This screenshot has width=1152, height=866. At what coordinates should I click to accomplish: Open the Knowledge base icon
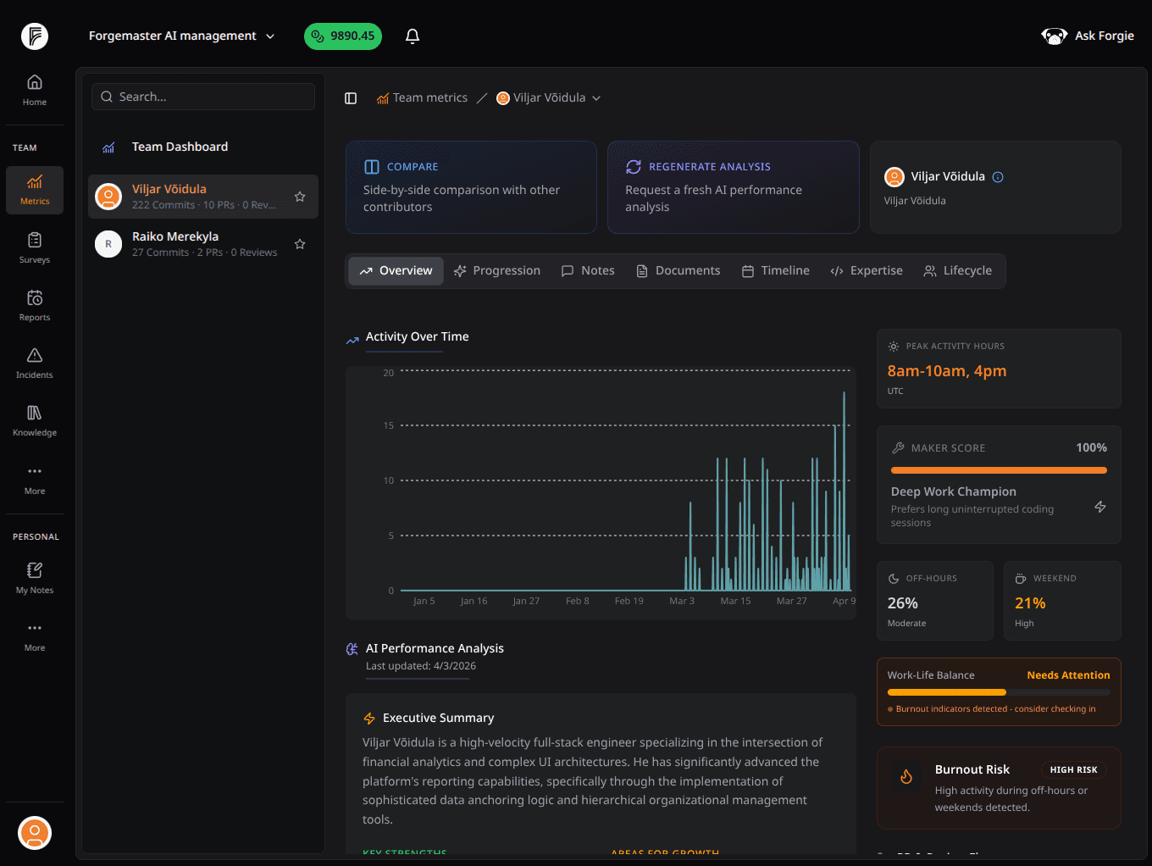[34, 420]
